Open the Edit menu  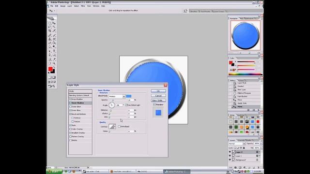(57, 6)
